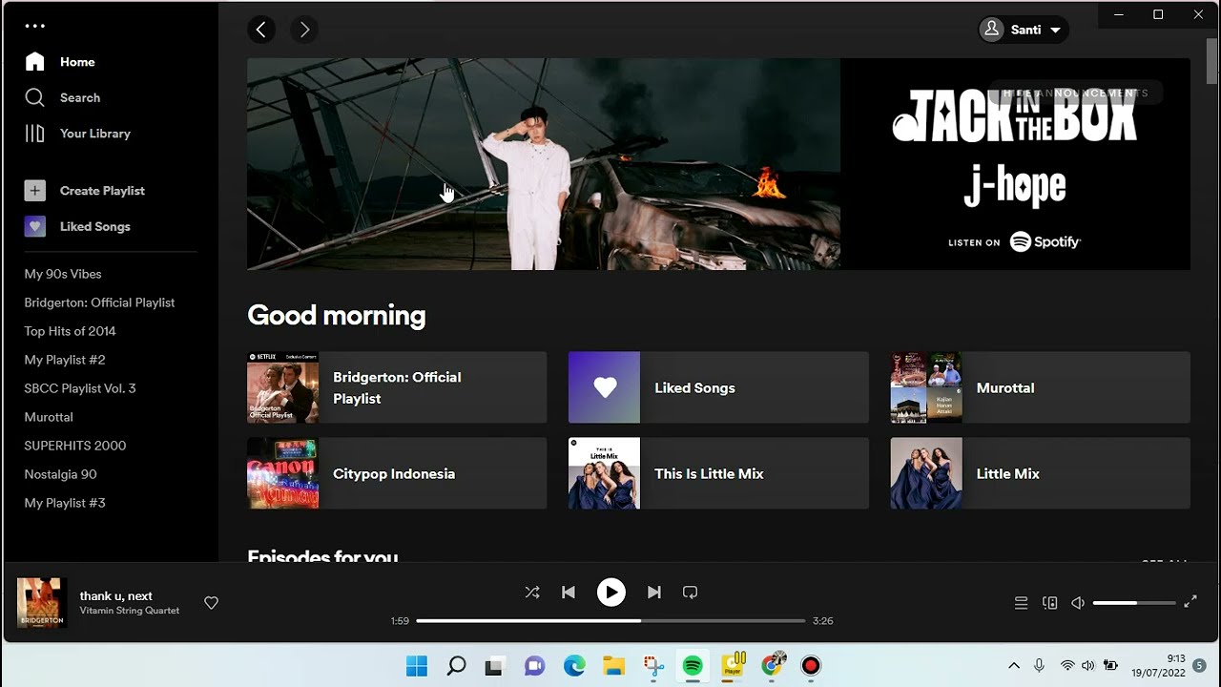Open This Is Little Mix card
This screenshot has width=1221, height=687.
[x=718, y=473]
